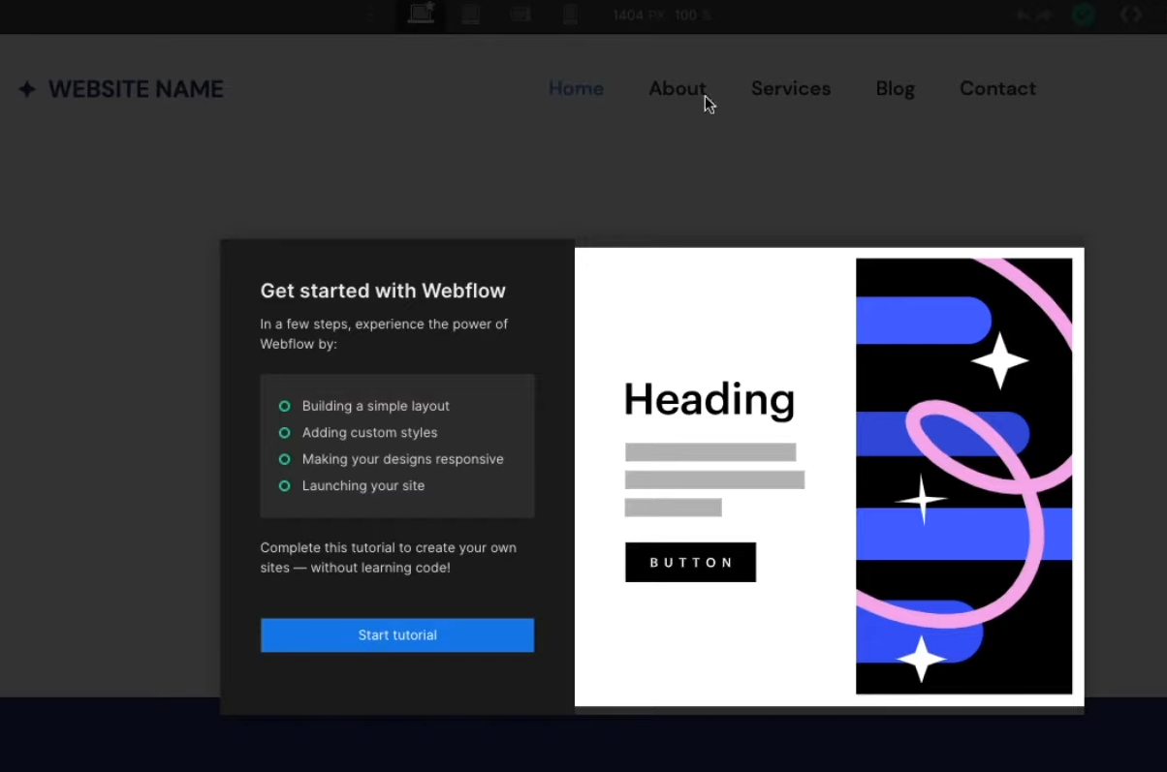Select the desktop base breakpoint icon
The width and height of the screenshot is (1167, 772).
[421, 14]
